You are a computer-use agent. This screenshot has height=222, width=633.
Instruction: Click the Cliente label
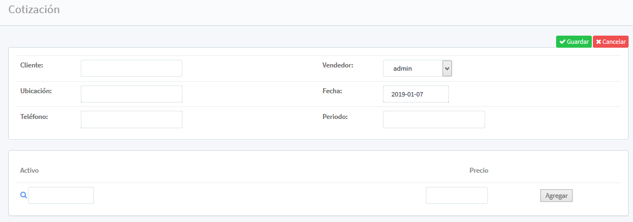pos(31,65)
